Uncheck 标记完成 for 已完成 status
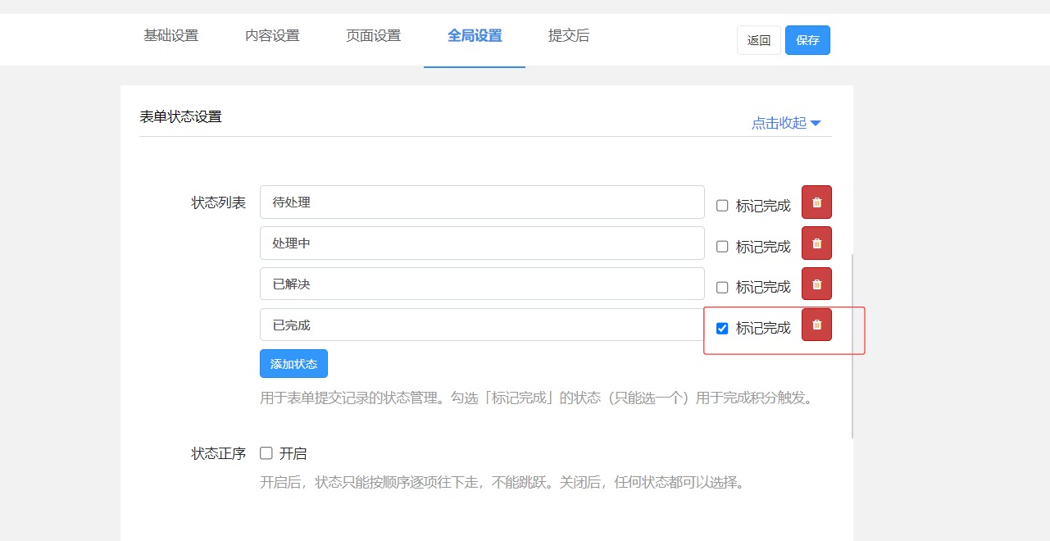The height and width of the screenshot is (541, 1050). point(722,329)
